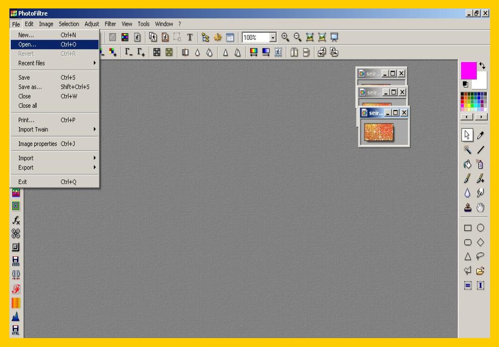The width and height of the screenshot is (499, 347).
Task: Open the Filter menu
Action: pyautogui.click(x=110, y=24)
